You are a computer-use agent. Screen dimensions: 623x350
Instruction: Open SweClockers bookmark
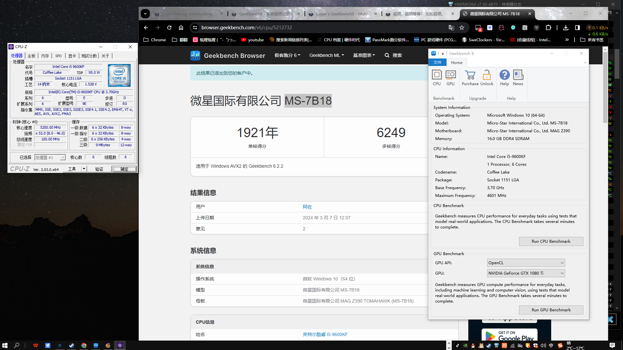click(x=483, y=40)
